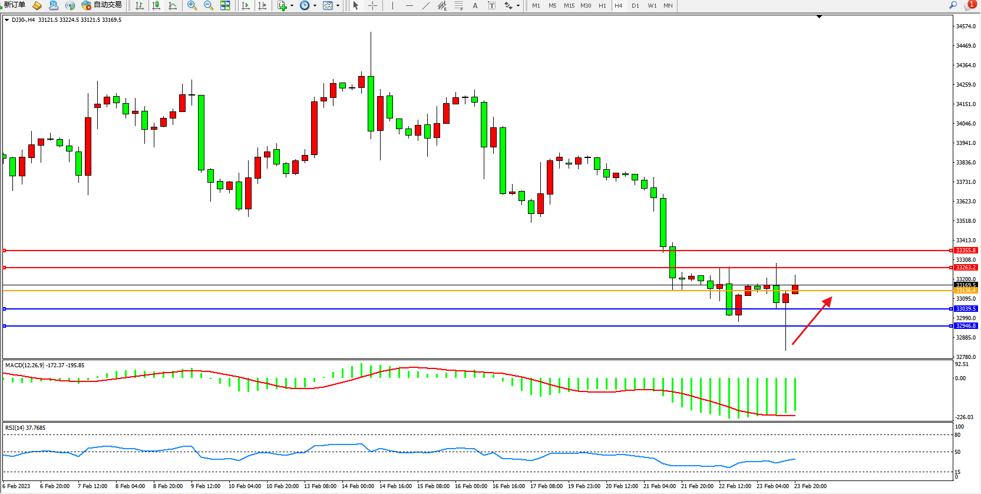Open the search magnifier icon
The image size is (981, 494).
(x=953, y=5)
